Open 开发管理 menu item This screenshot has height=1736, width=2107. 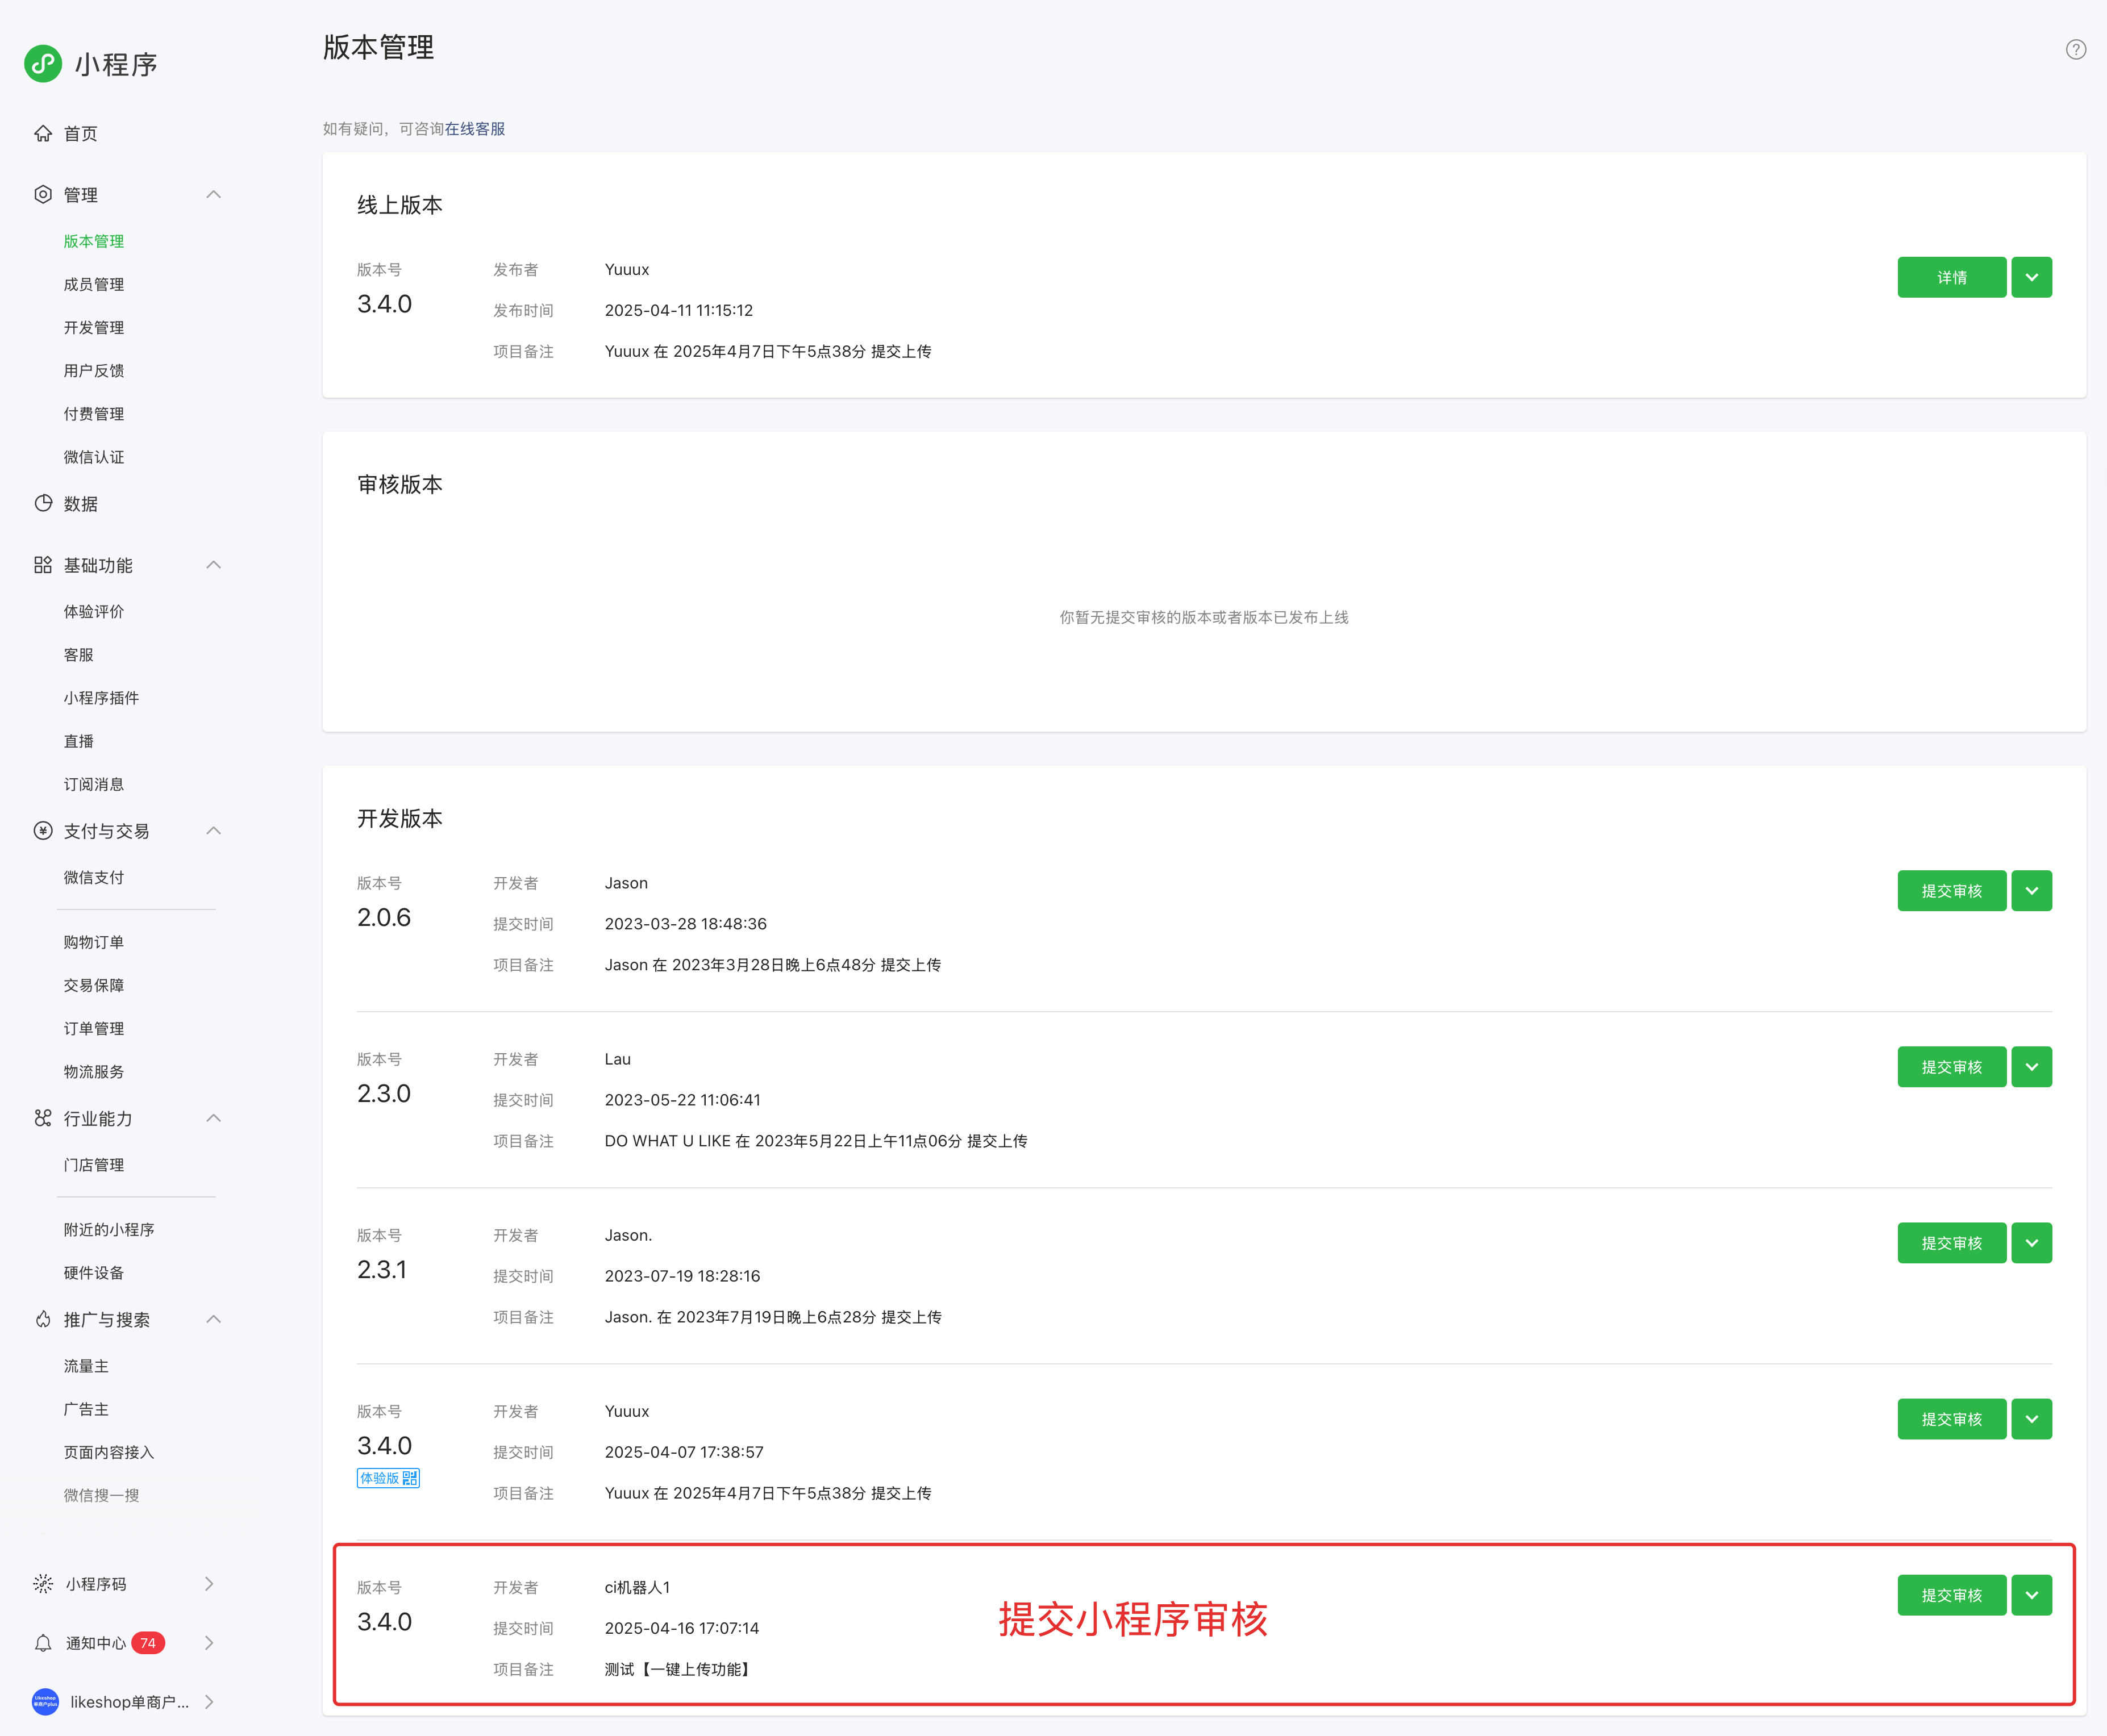coord(94,327)
